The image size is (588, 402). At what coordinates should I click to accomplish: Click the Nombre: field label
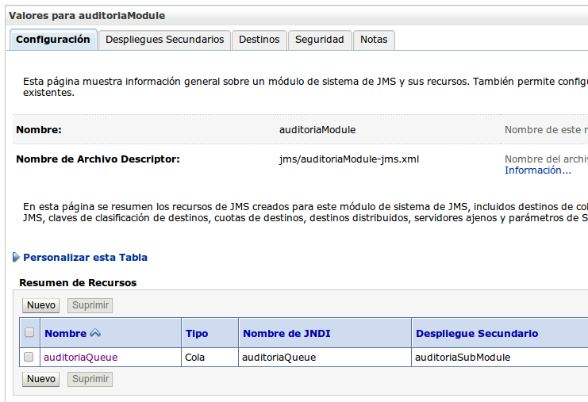click(39, 130)
